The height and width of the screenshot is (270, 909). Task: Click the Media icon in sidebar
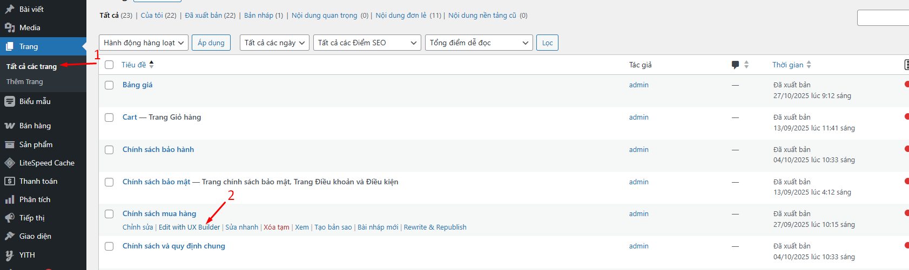point(10,27)
